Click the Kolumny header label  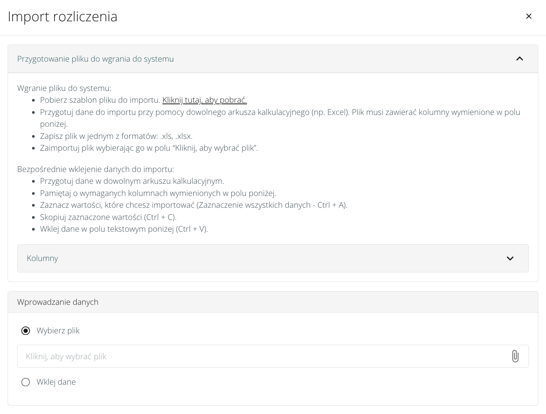pyautogui.click(x=42, y=258)
